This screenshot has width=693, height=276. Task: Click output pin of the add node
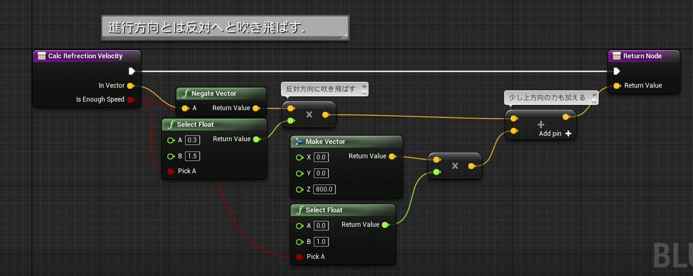[x=567, y=118]
